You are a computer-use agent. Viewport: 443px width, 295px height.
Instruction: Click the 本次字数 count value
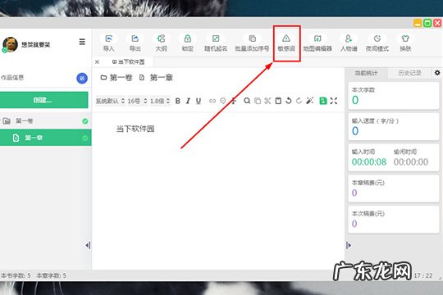pos(355,100)
